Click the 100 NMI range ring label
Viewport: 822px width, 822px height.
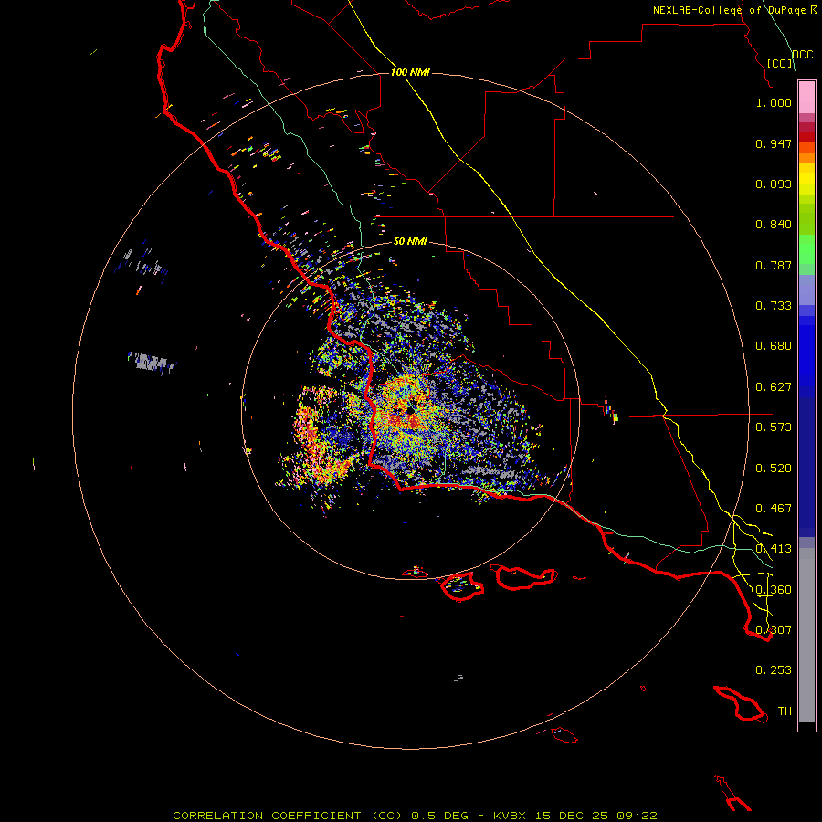(x=410, y=72)
